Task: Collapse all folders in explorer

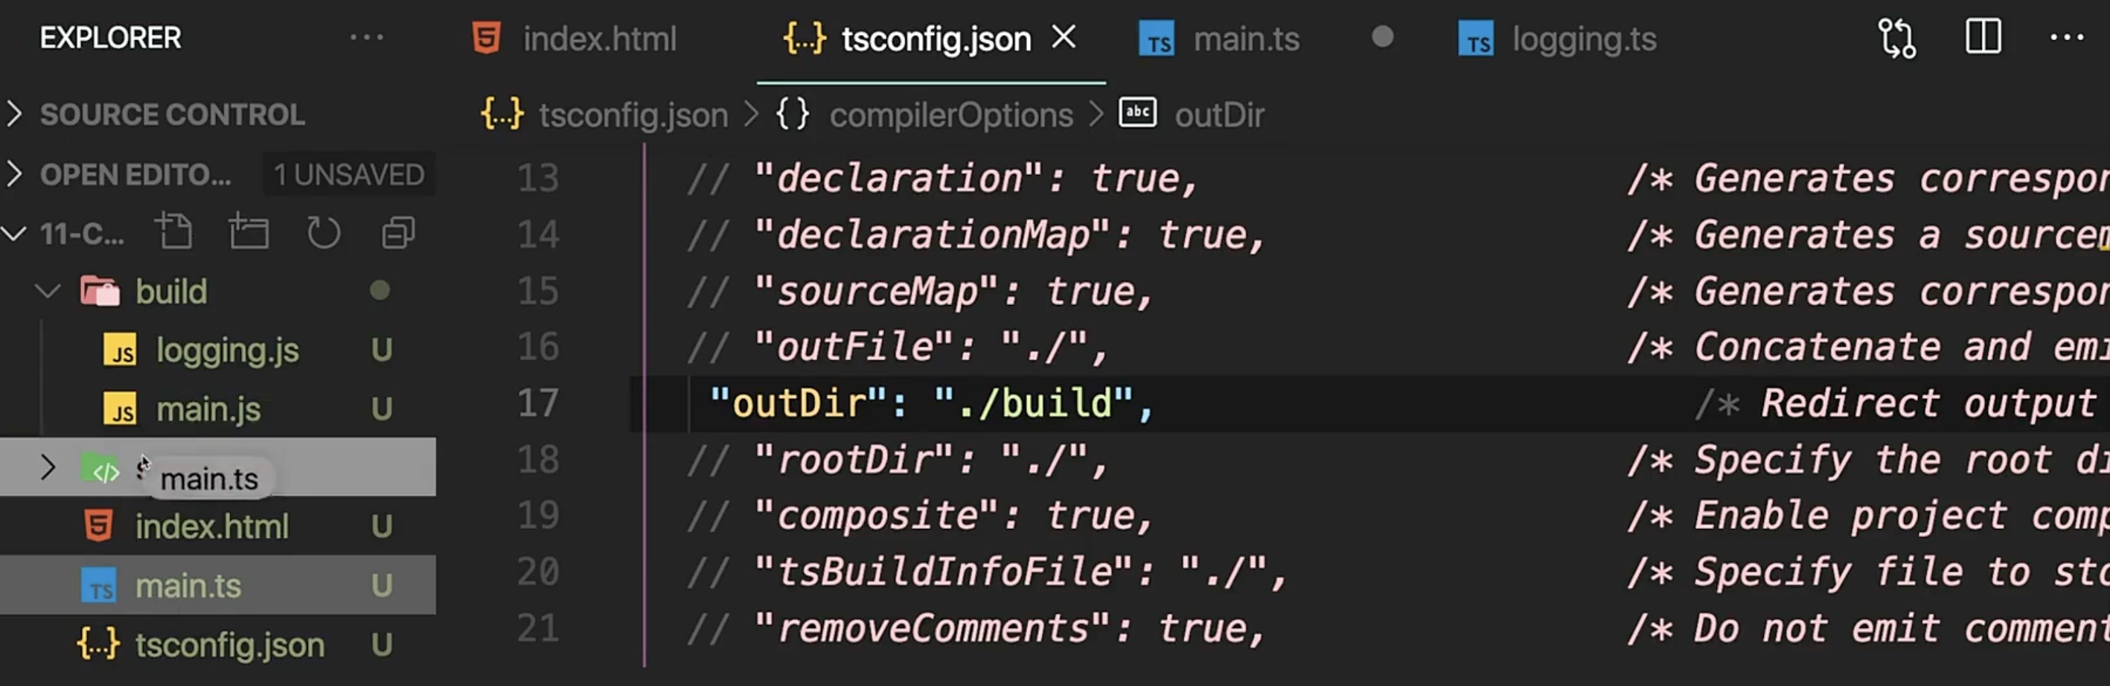Action: pos(398,232)
